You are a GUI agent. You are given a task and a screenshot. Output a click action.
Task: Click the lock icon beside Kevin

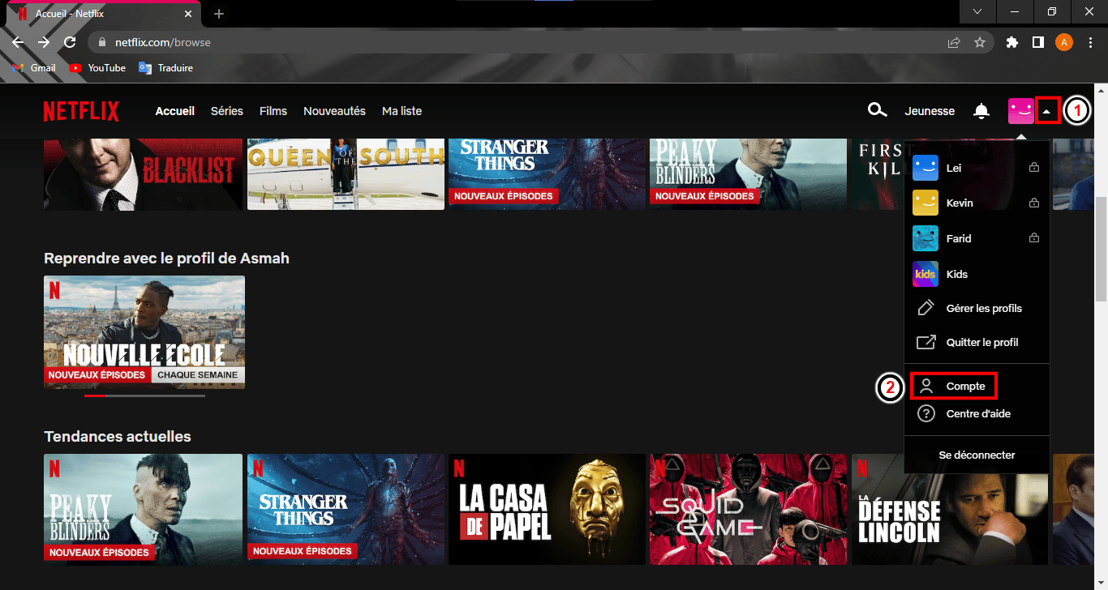[x=1033, y=203]
